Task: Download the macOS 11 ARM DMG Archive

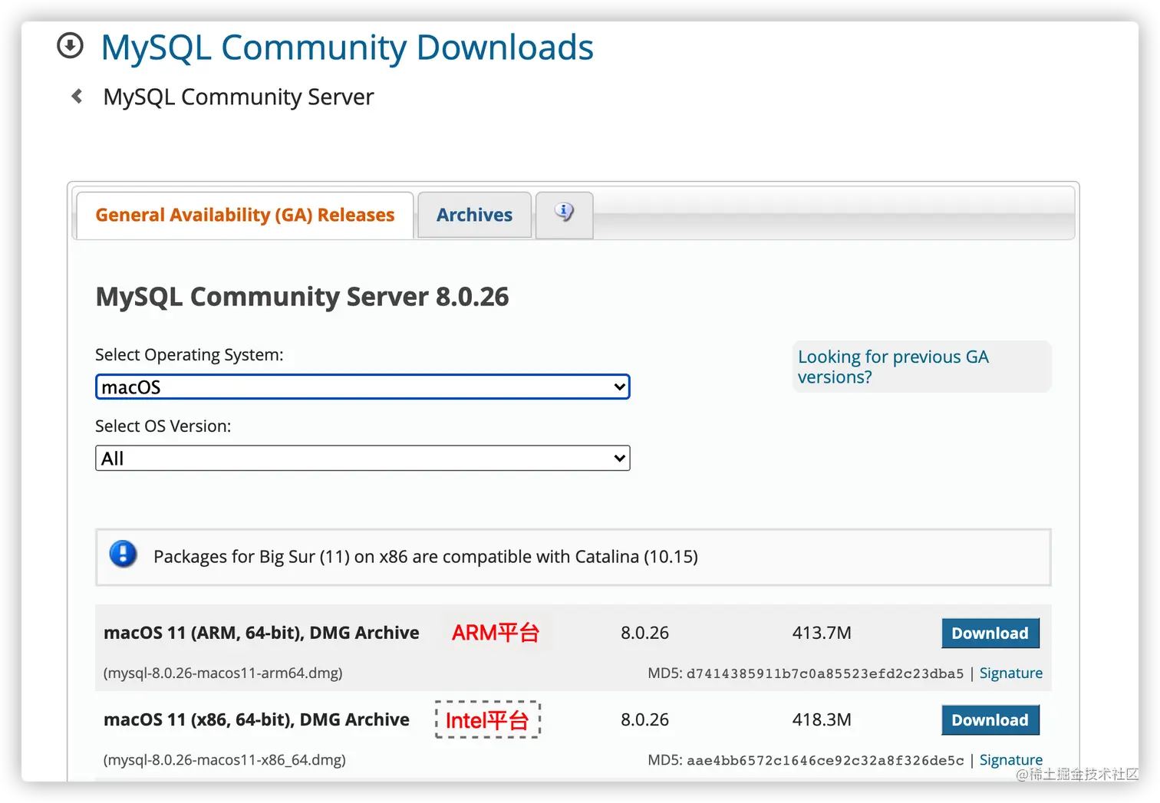Action: click(990, 634)
